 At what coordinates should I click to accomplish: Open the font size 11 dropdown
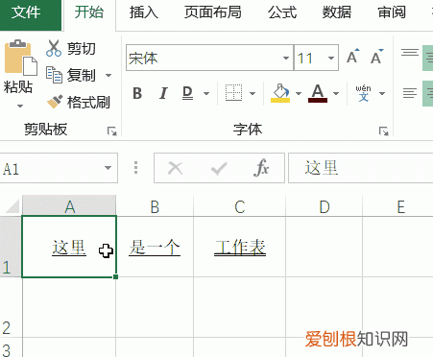tap(331, 58)
